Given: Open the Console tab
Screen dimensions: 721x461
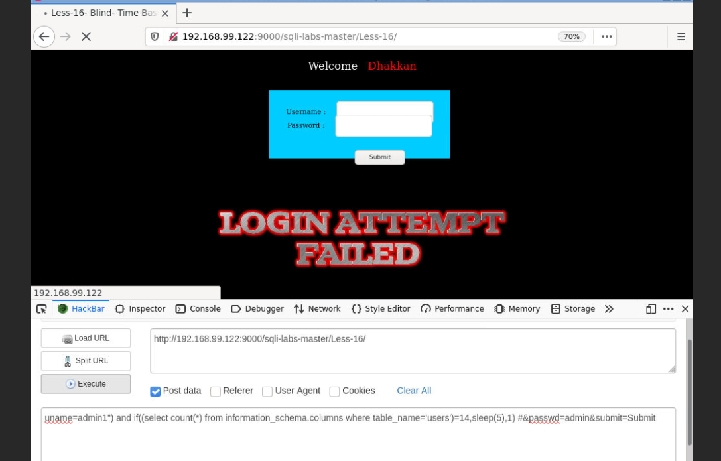Looking at the screenshot, I should pyautogui.click(x=198, y=309).
